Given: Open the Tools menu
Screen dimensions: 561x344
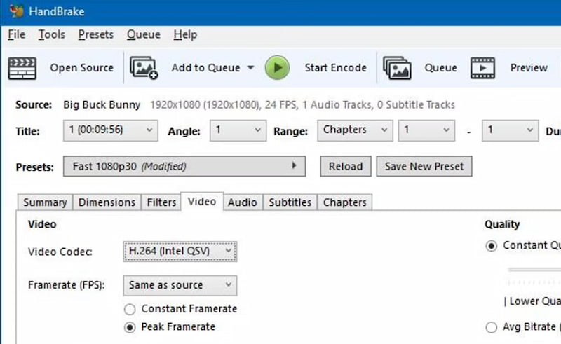Looking at the screenshot, I should [x=52, y=35].
